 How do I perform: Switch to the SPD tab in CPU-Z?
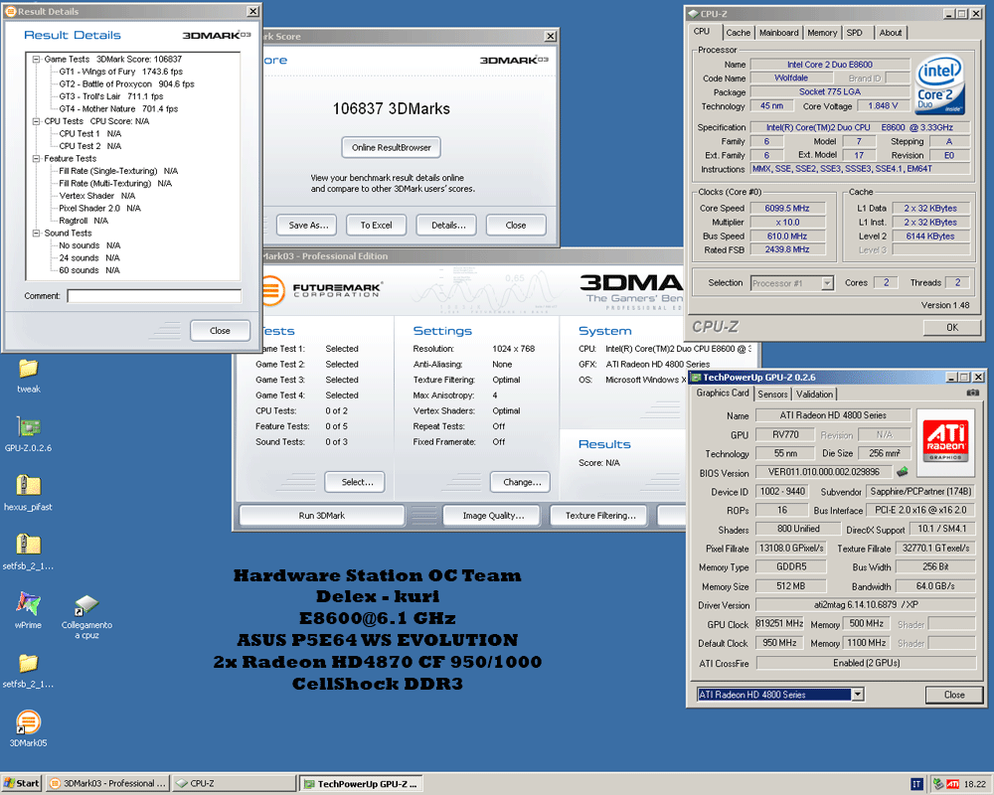tap(855, 33)
